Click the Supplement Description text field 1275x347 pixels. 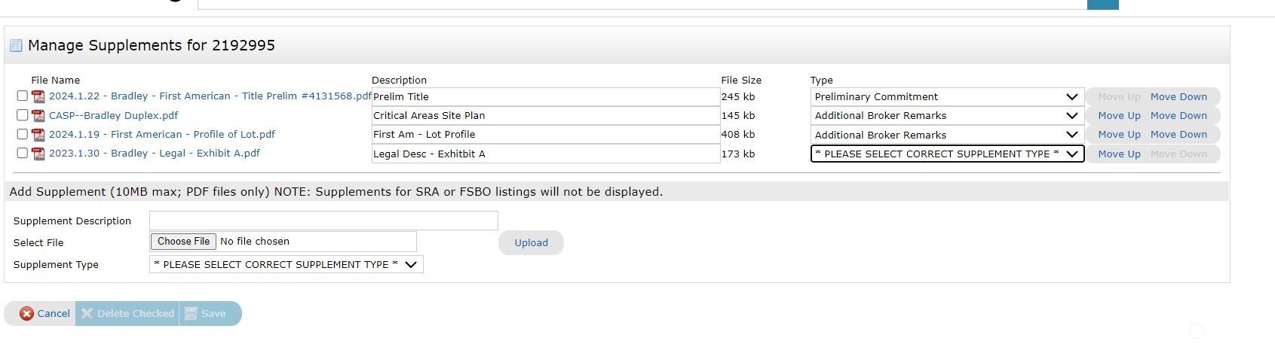pos(323,221)
